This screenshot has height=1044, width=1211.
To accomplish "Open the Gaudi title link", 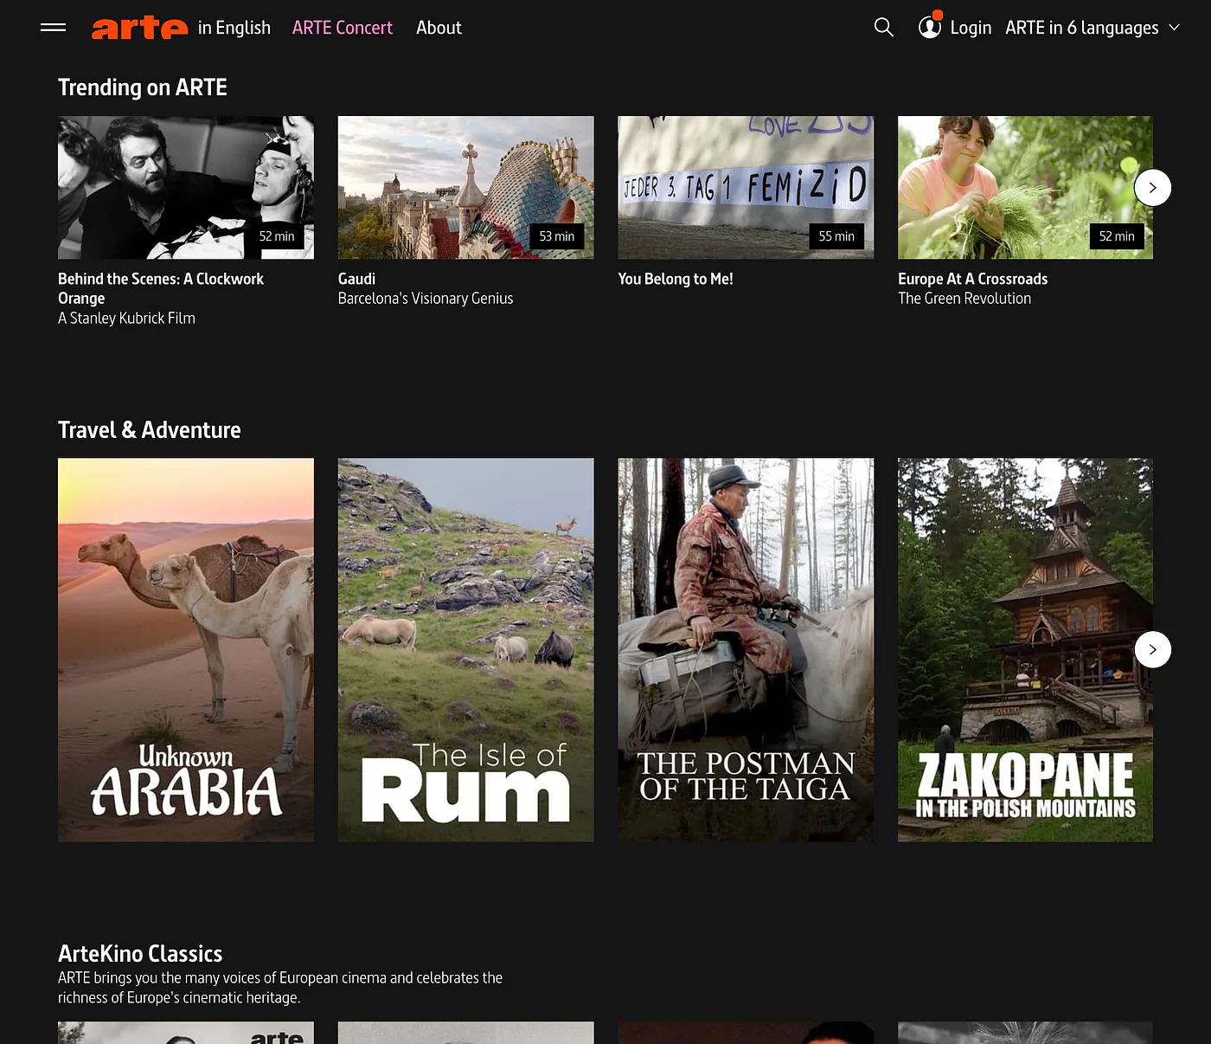I will 356,279.
